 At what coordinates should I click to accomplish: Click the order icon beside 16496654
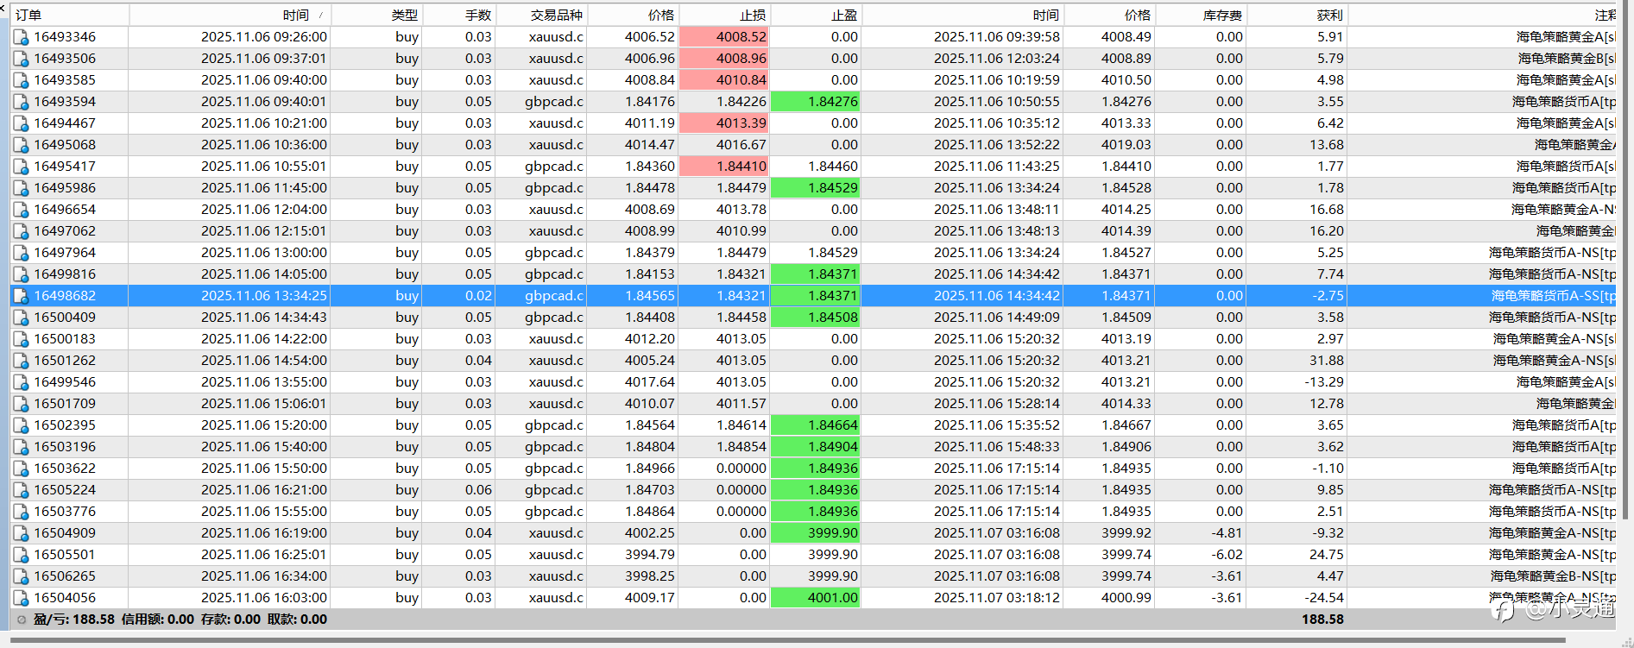pos(21,210)
